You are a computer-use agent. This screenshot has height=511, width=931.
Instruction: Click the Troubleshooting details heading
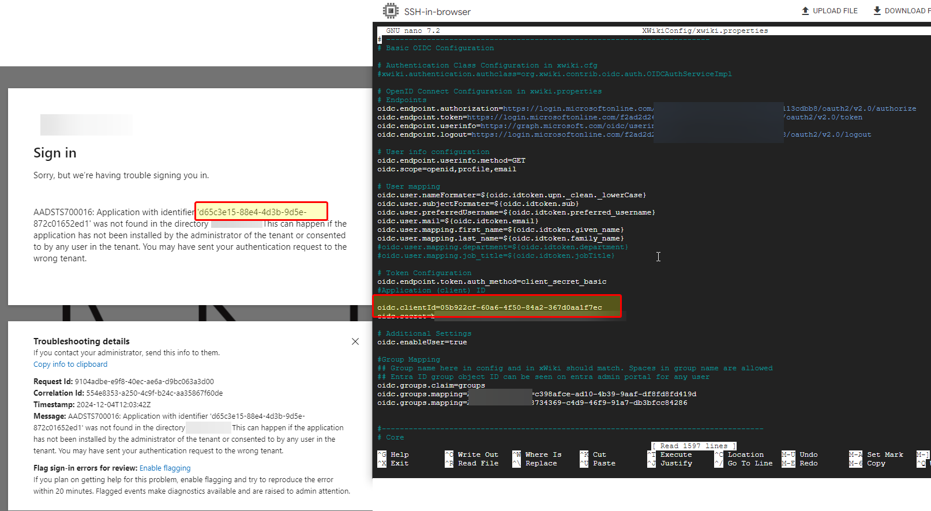point(81,341)
